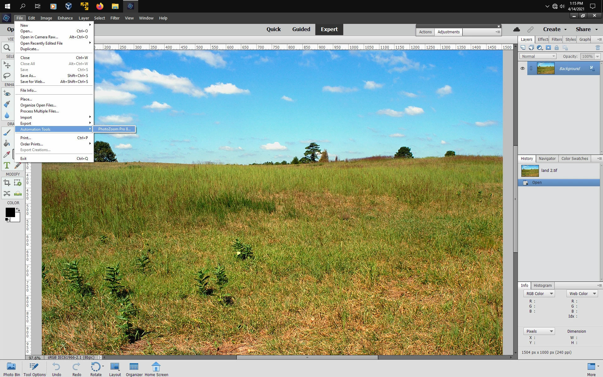603x377 pixels.
Task: Hide the Background layer eye
Action: [x=523, y=68]
